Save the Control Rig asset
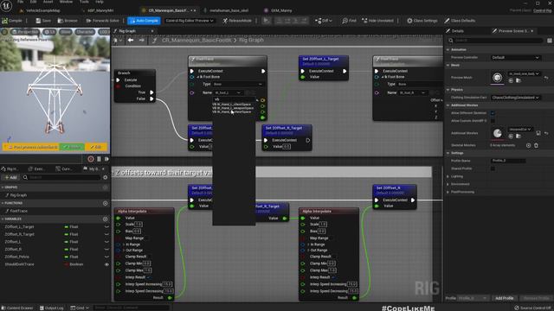This screenshot has height=311, width=554. [x=43, y=21]
